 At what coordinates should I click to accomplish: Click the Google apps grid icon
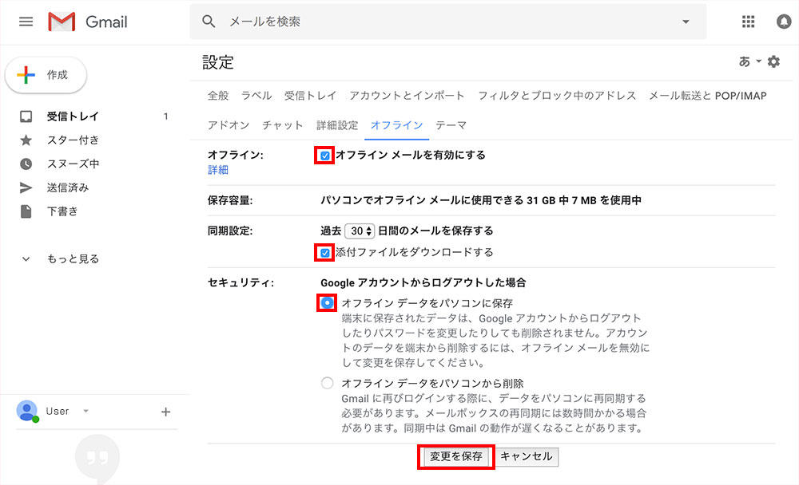[x=749, y=22]
